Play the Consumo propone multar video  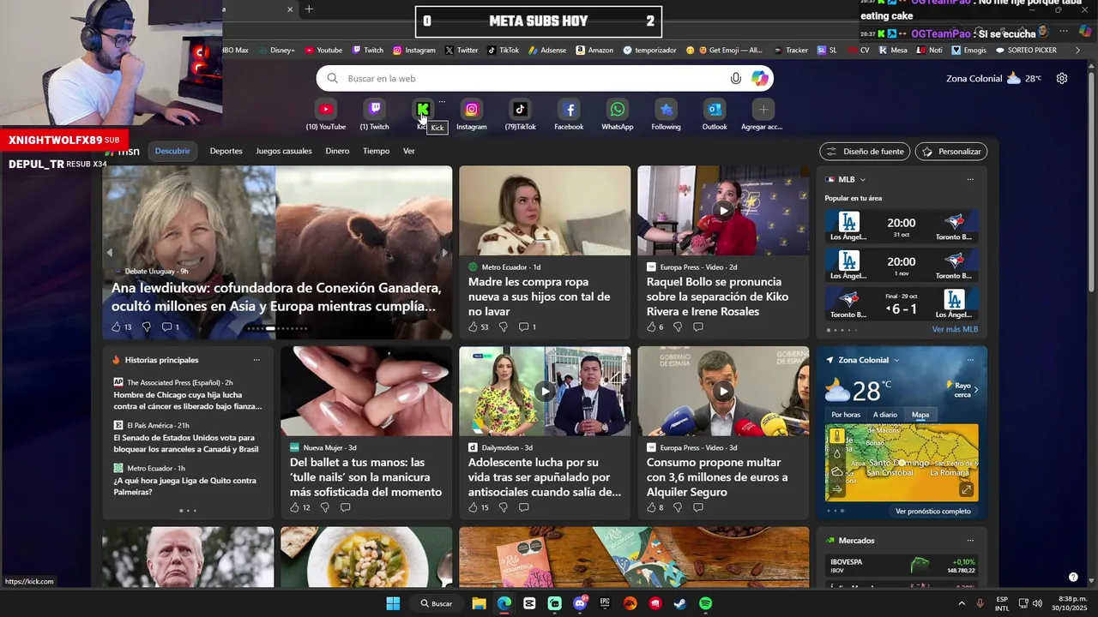click(723, 391)
